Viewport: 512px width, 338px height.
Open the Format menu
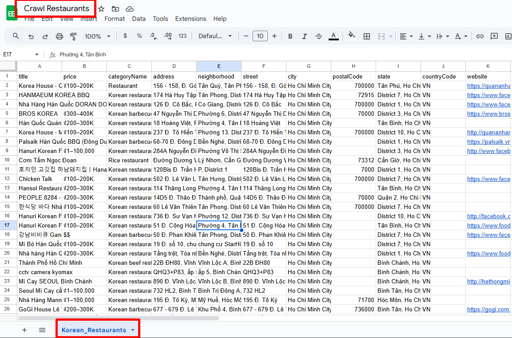115,19
